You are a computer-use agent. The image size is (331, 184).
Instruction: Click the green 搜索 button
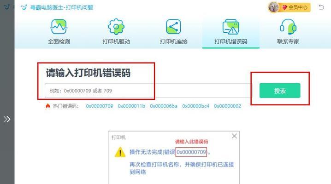(x=280, y=91)
